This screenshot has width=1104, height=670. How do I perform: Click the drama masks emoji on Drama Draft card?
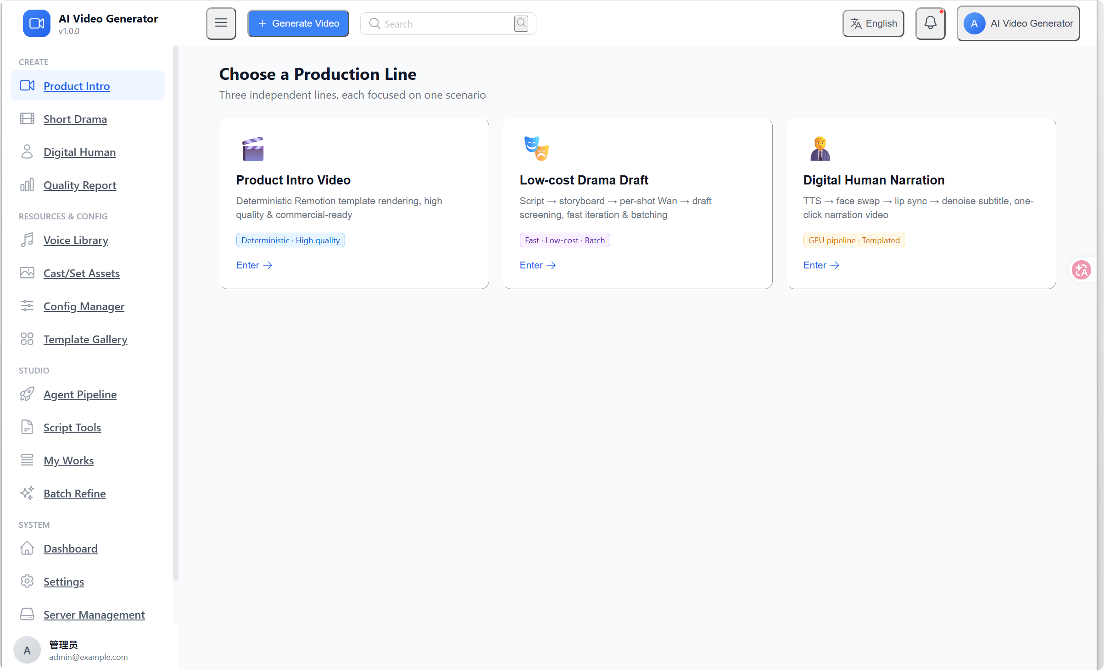[x=536, y=149]
